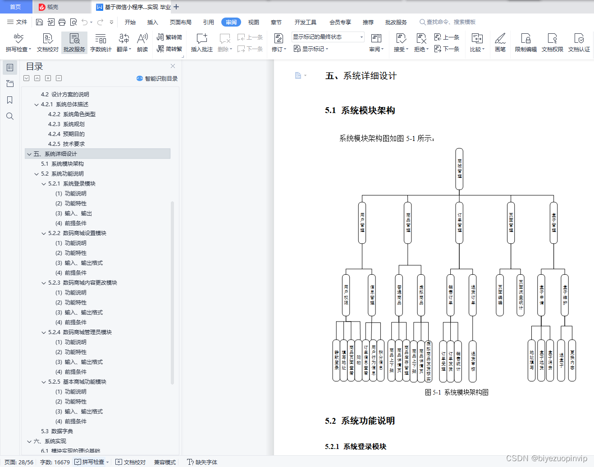Open word count (字数统计)
594x467 pixels.
tap(101, 43)
